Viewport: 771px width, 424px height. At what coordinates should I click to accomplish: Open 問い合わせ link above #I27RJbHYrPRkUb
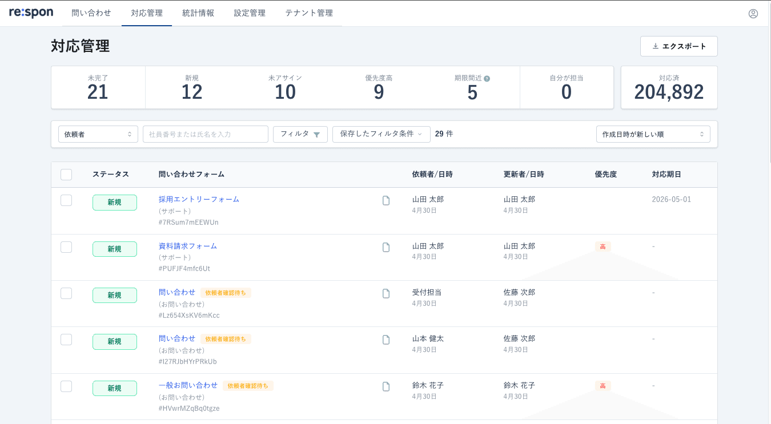point(177,338)
